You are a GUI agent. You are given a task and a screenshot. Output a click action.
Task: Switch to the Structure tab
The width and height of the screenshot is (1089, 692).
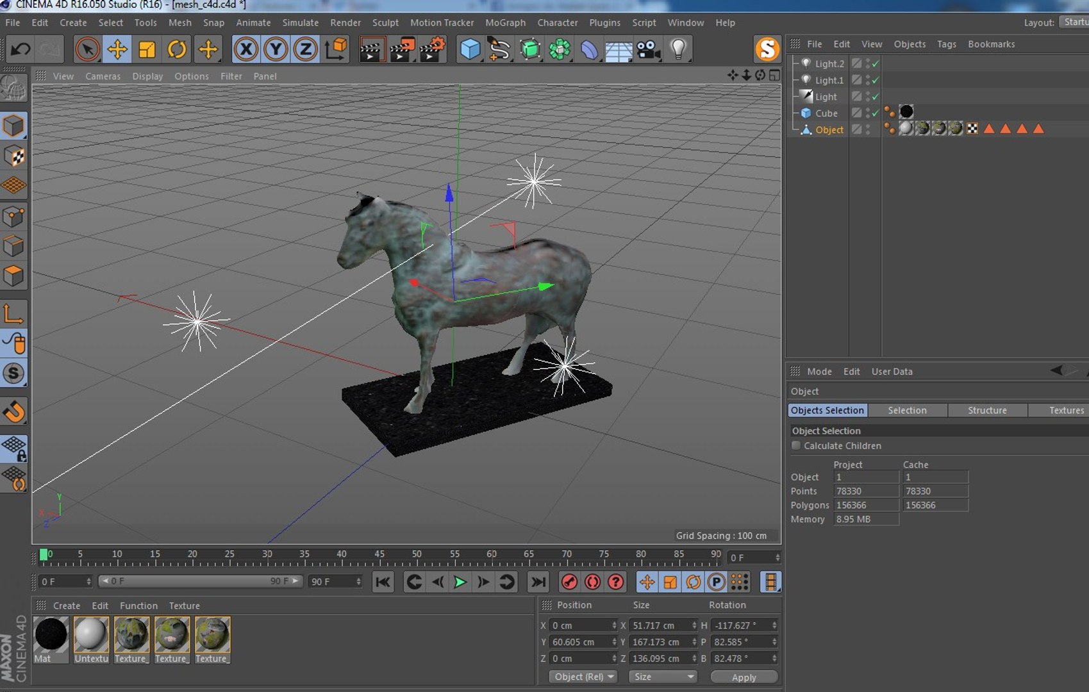coord(987,410)
